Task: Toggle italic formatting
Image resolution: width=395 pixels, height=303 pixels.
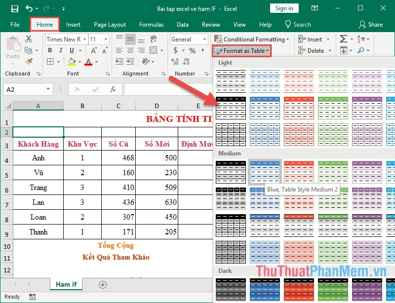Action: [61, 50]
